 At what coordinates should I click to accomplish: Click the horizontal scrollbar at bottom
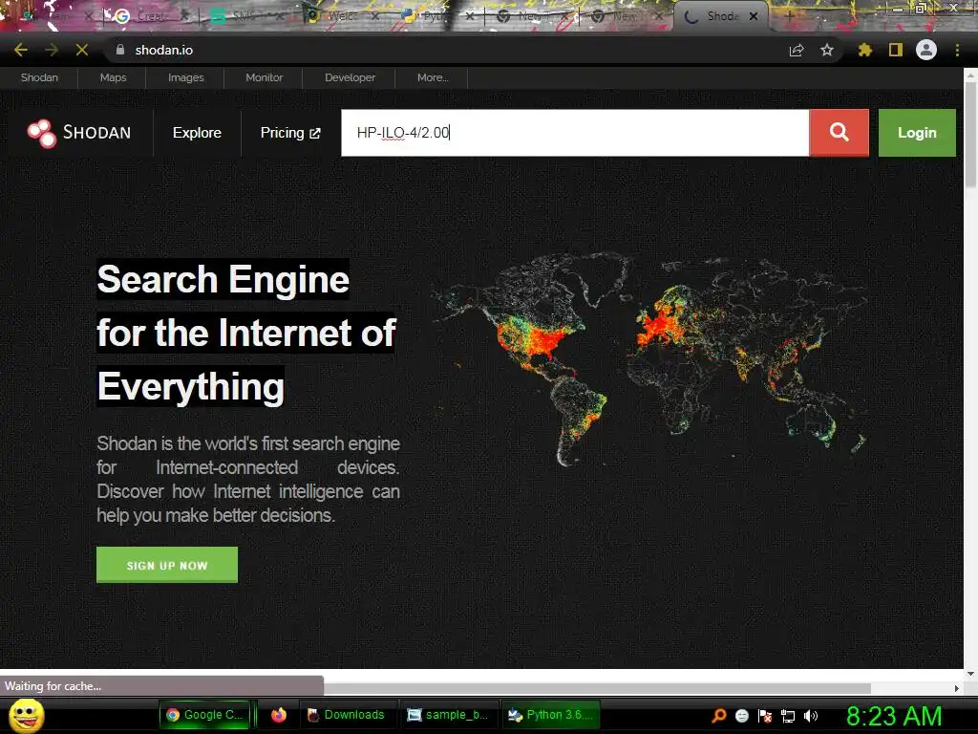[597, 688]
